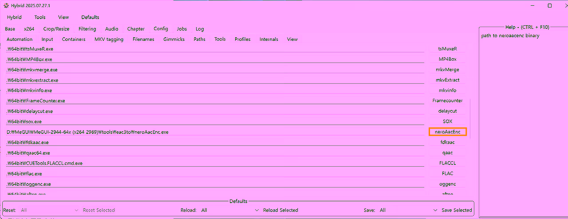Open the Defaults menu

pyautogui.click(x=90, y=17)
